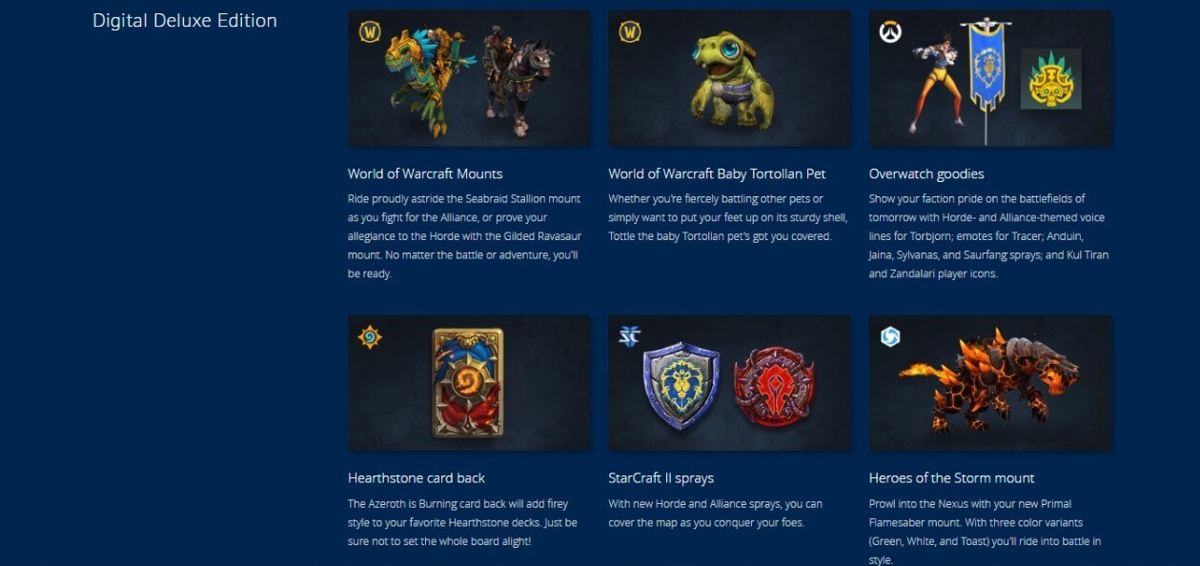Click the Overwatch logo icon
Viewport: 1200px width, 566px height.
(890, 32)
